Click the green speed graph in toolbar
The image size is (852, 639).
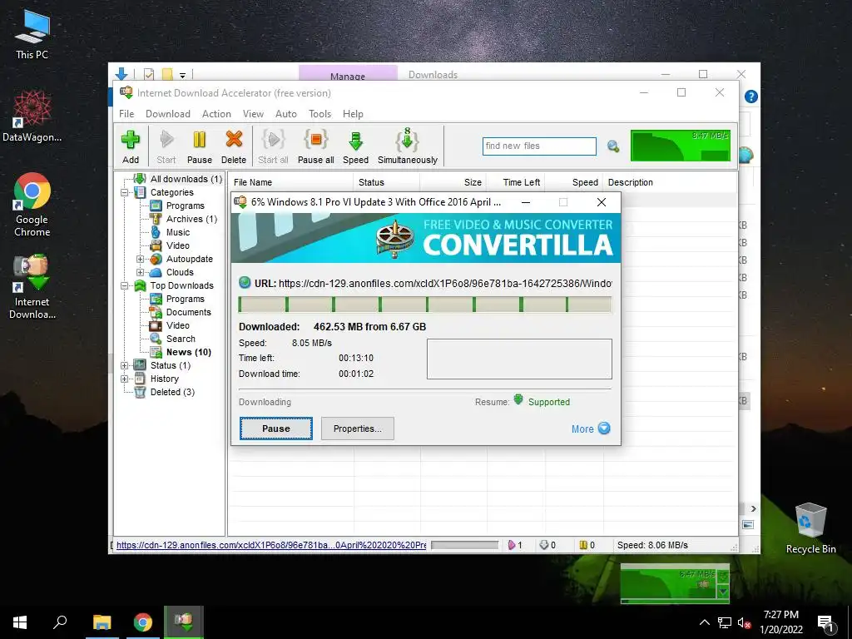tap(681, 146)
